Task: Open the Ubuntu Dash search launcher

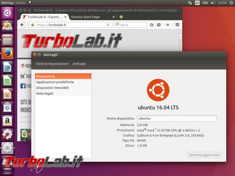Action: (7, 13)
